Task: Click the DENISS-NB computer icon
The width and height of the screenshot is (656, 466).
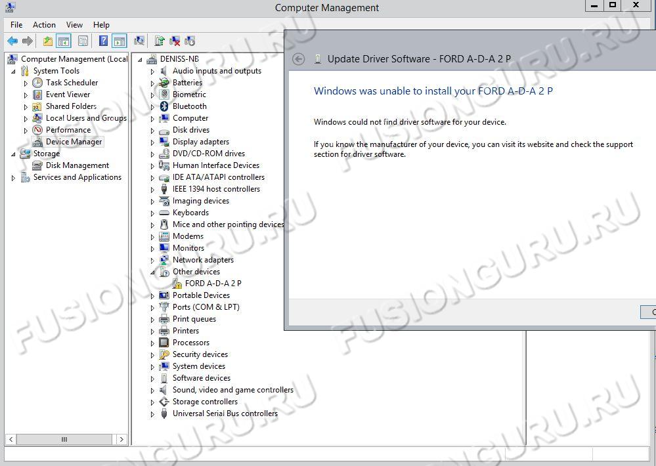Action: pyautogui.click(x=152, y=59)
